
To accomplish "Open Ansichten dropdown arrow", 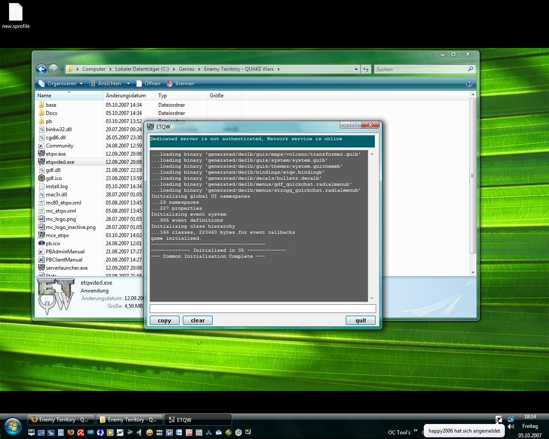I will [128, 84].
